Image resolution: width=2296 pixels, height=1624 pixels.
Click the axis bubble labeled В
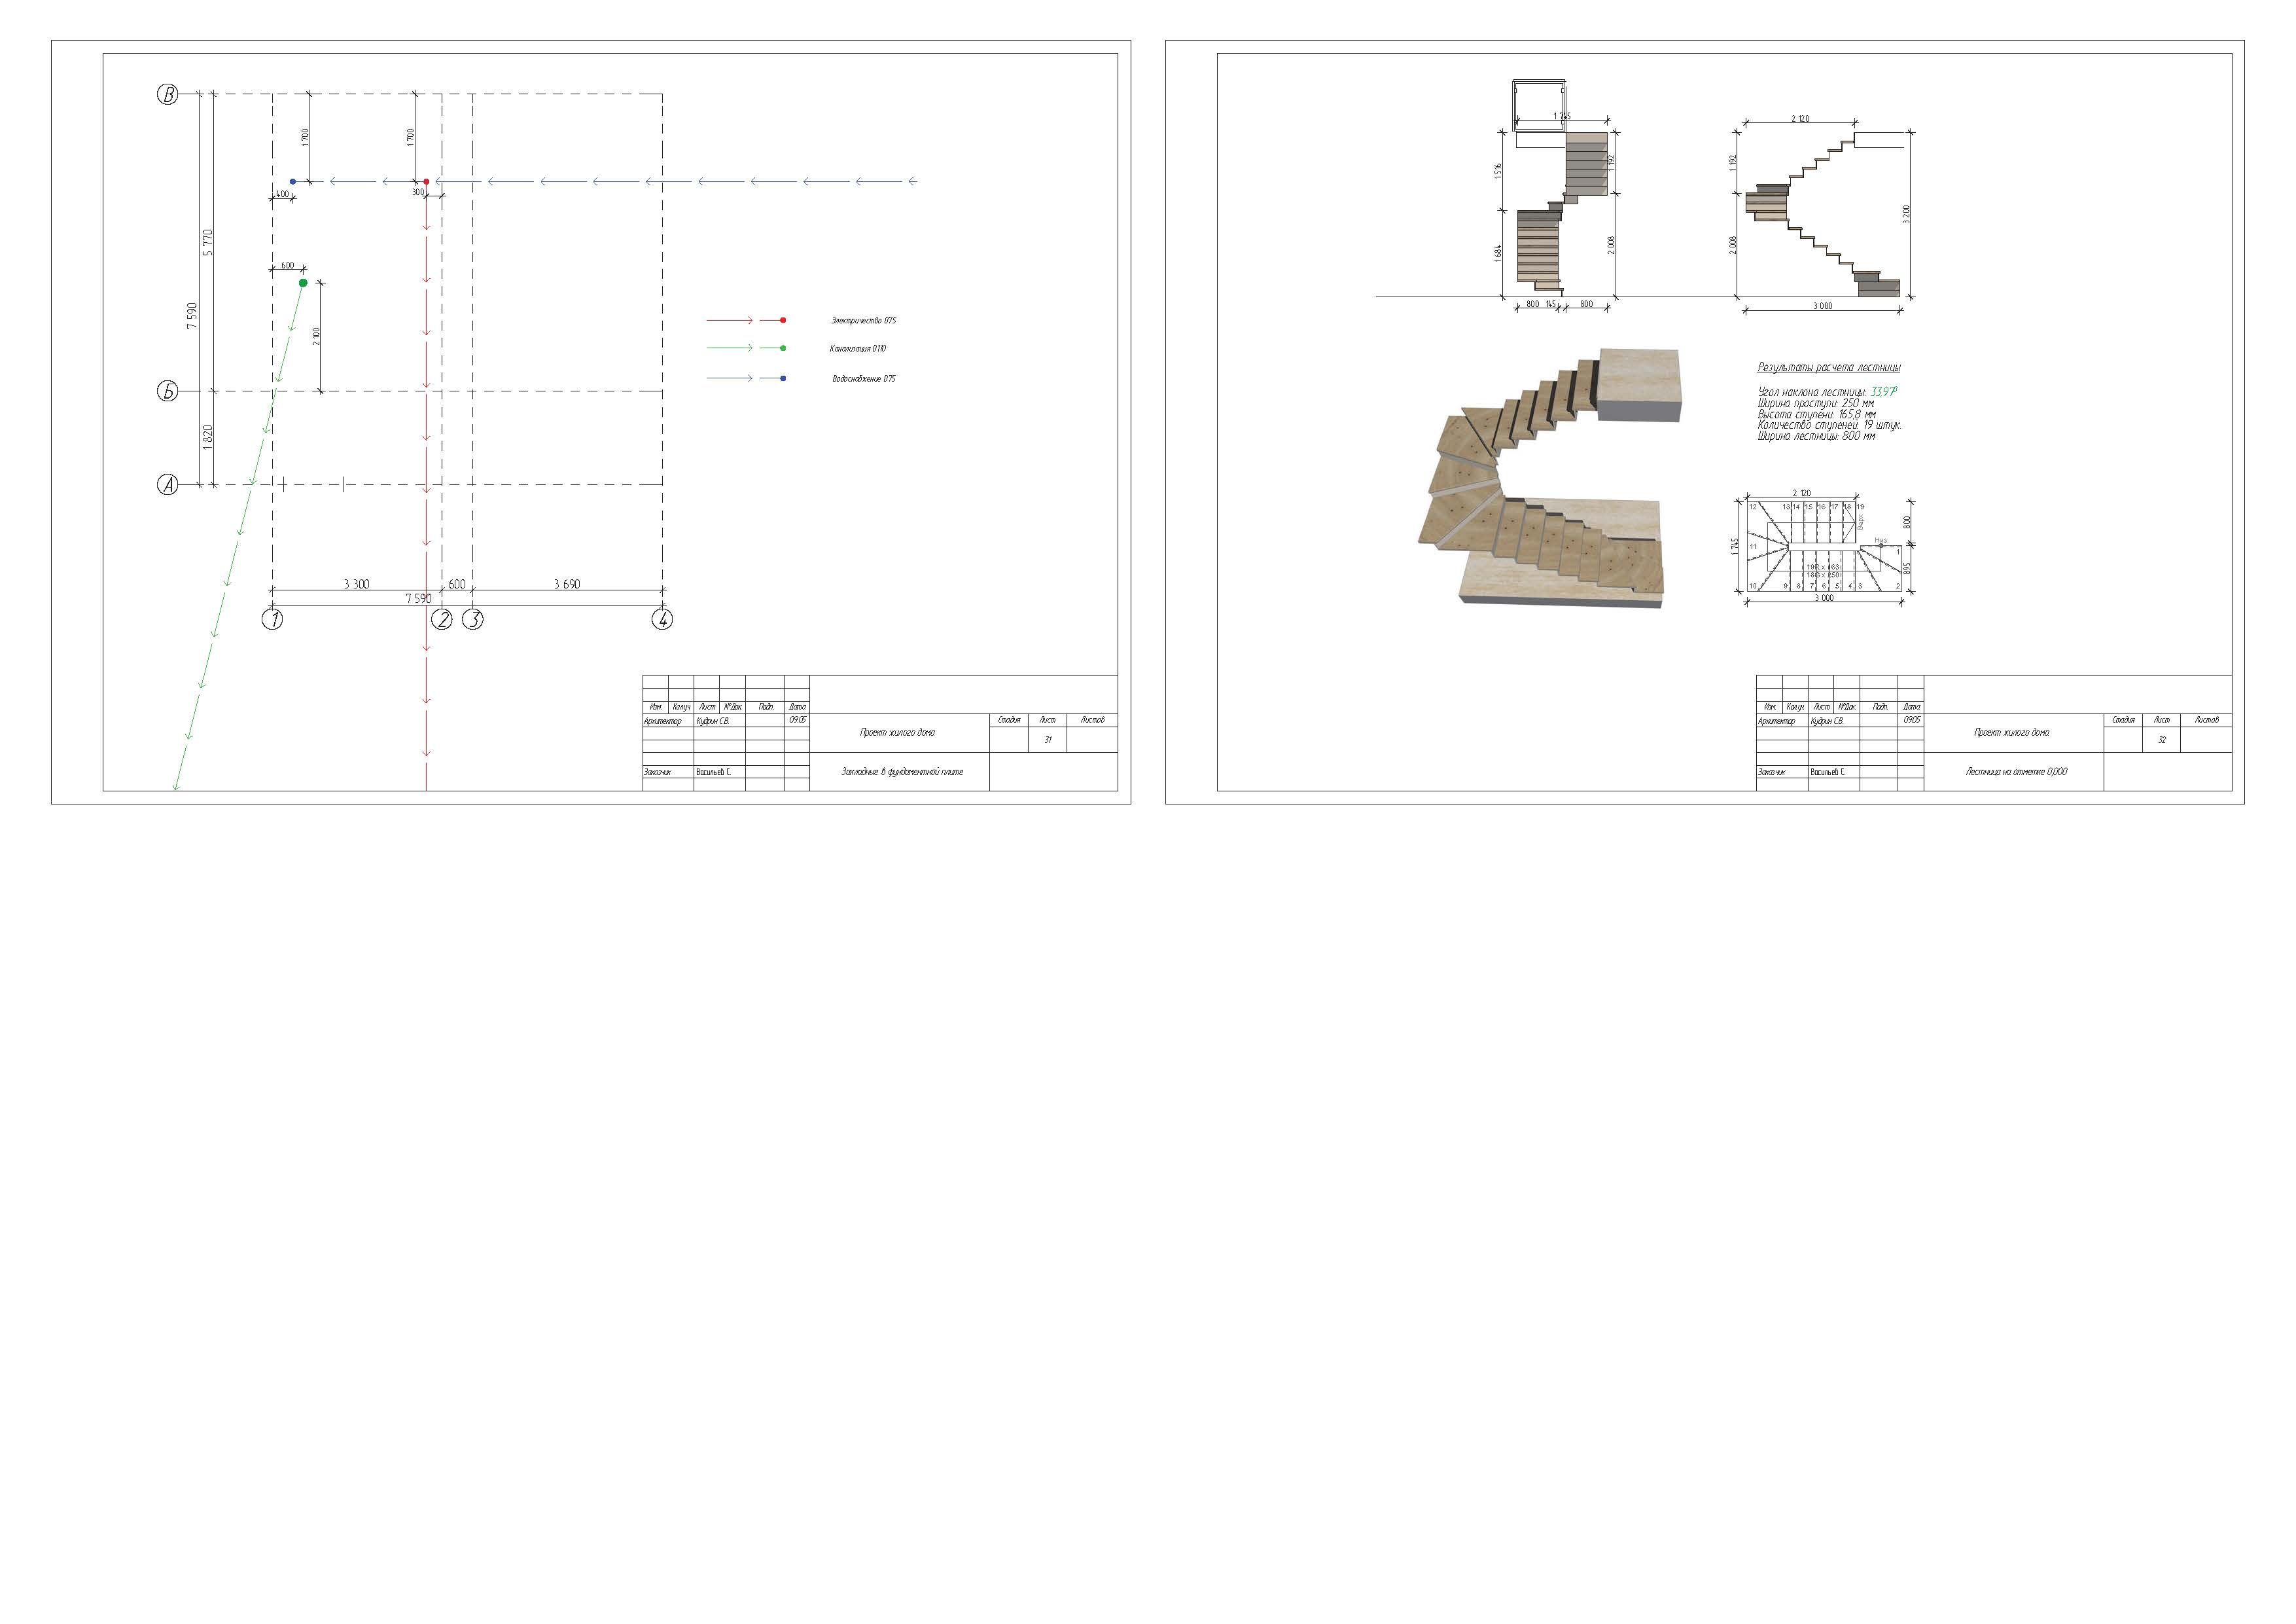pyautogui.click(x=168, y=95)
